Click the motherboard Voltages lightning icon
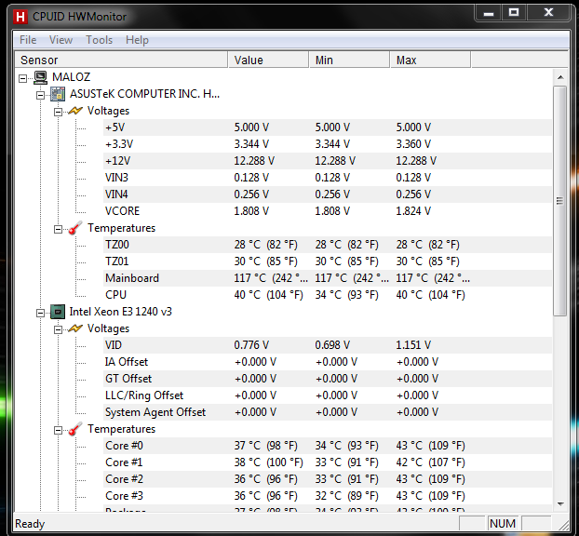 (75, 111)
